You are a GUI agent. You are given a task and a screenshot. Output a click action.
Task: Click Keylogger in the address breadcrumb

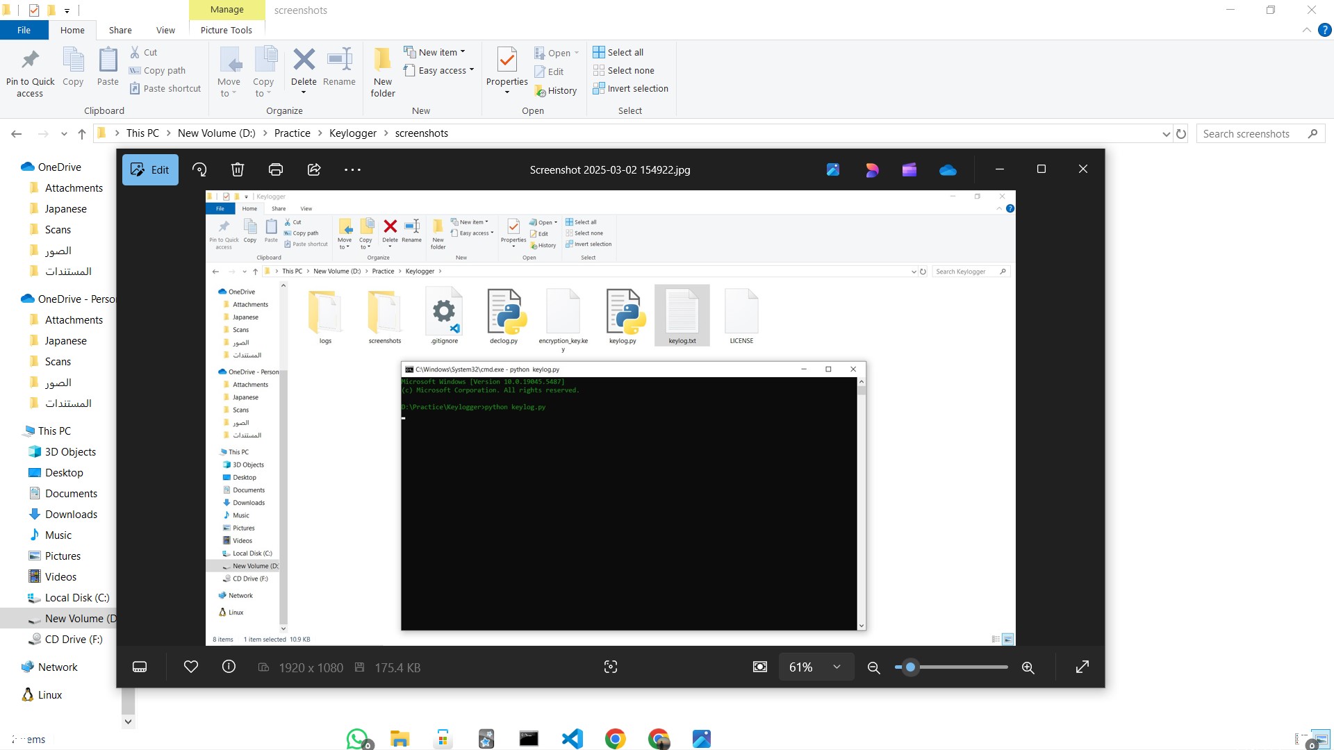tap(353, 133)
